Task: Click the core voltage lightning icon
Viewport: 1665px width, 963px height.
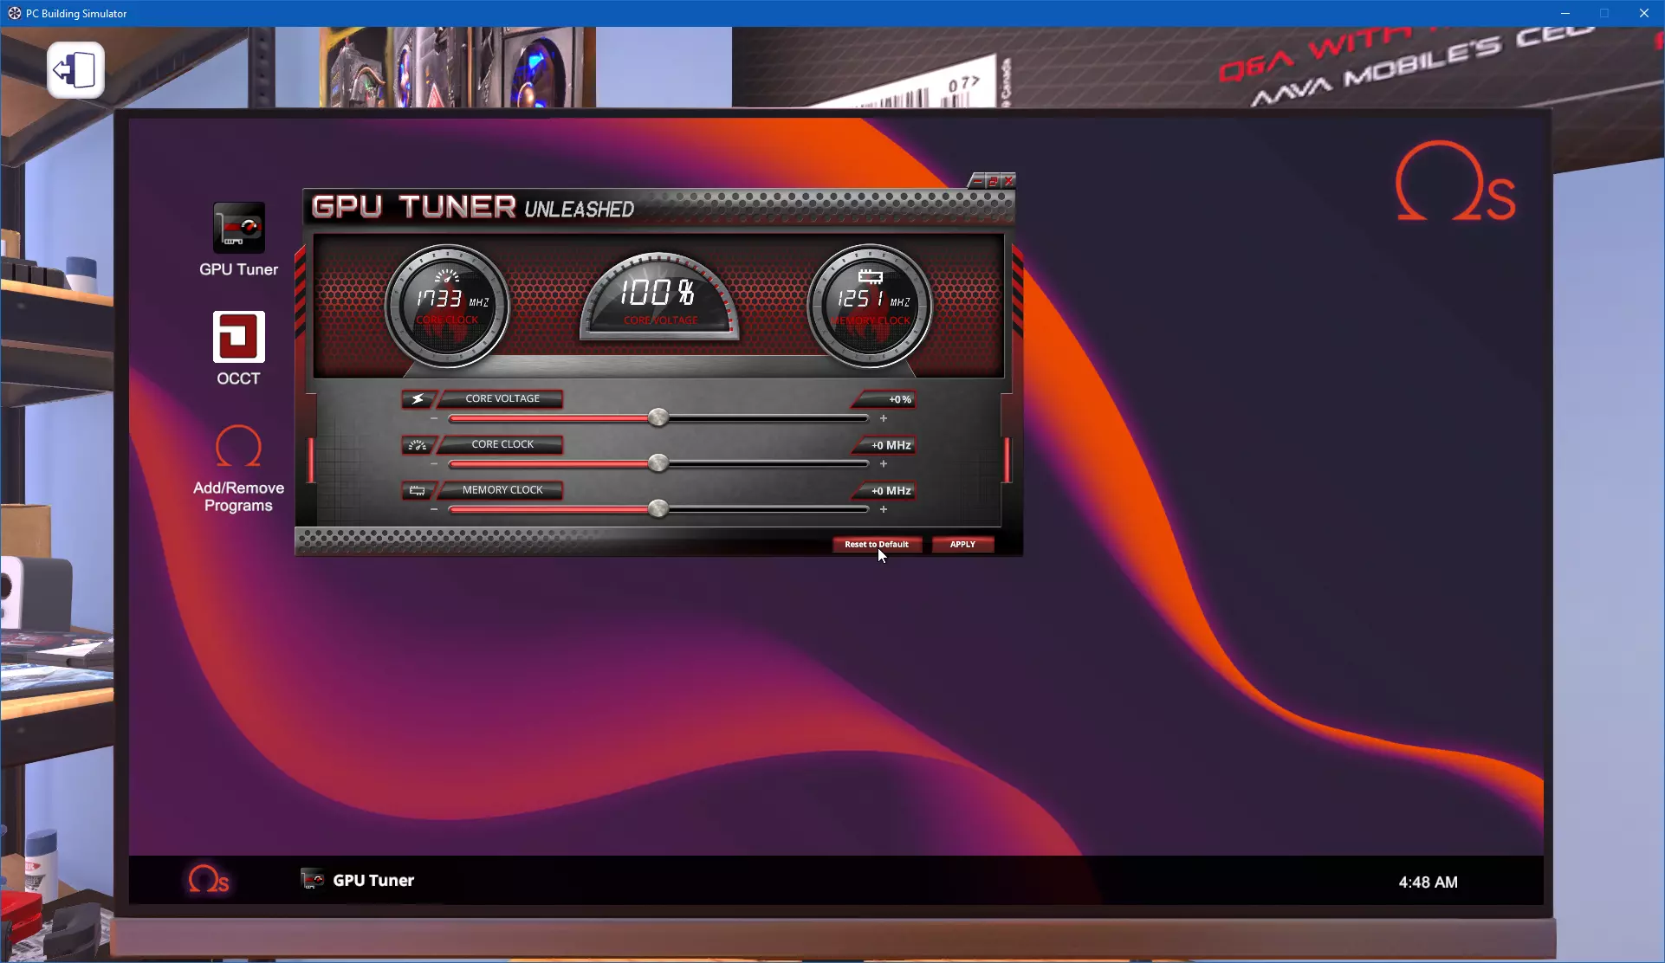Action: click(x=418, y=399)
